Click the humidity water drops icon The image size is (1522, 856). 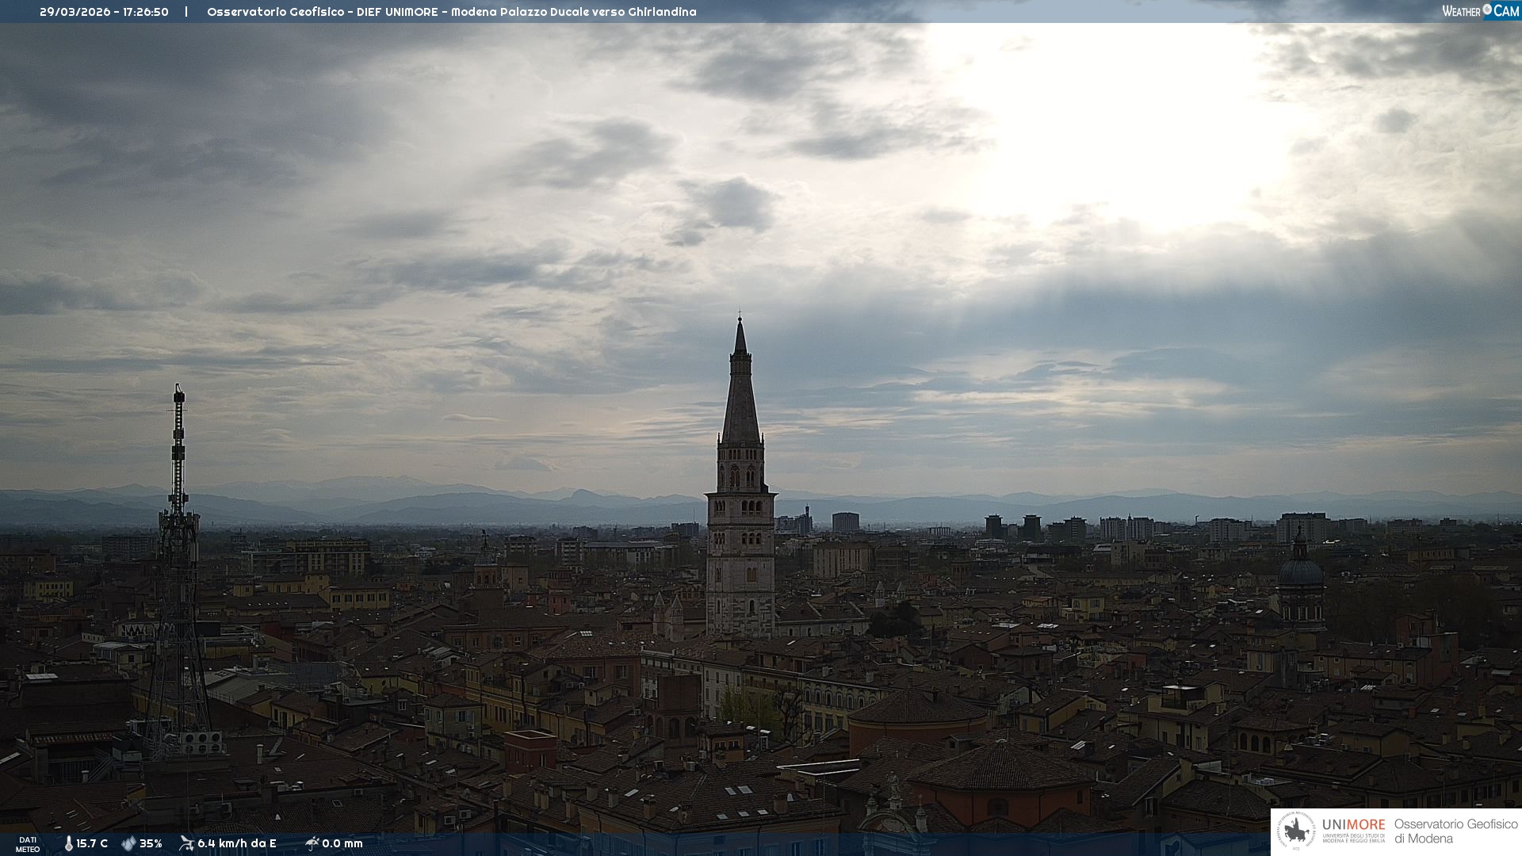[x=128, y=843]
